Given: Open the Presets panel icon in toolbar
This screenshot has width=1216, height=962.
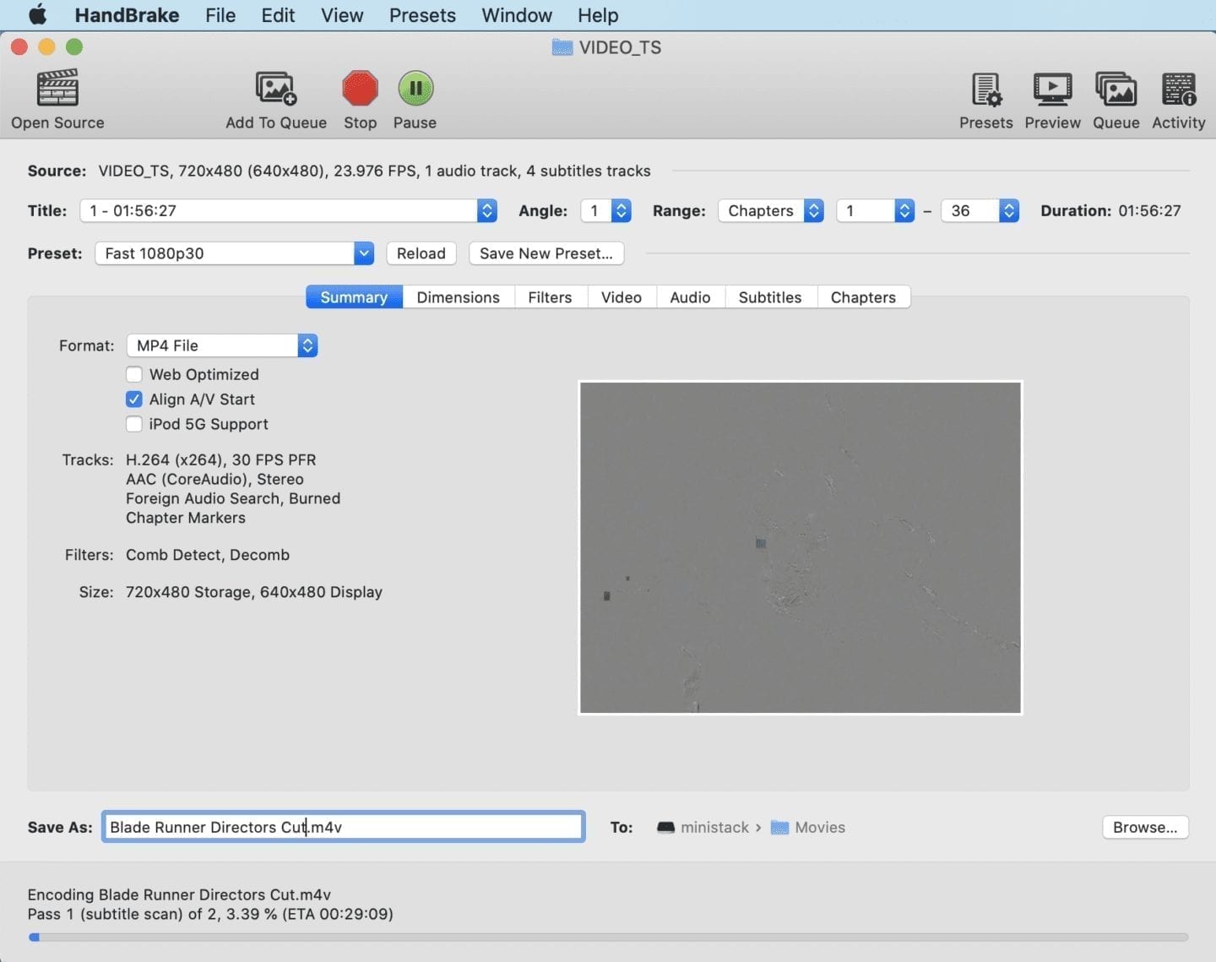Looking at the screenshot, I should coord(985,89).
